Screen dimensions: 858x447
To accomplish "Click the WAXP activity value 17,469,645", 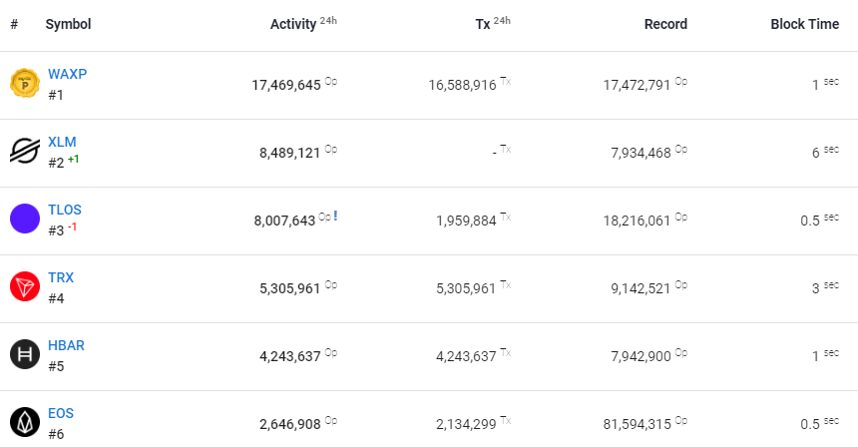I will point(286,86).
